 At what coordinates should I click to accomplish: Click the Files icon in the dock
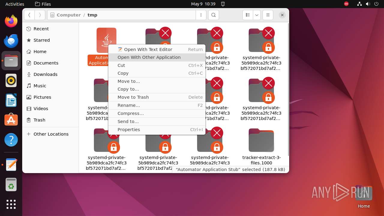point(11,61)
